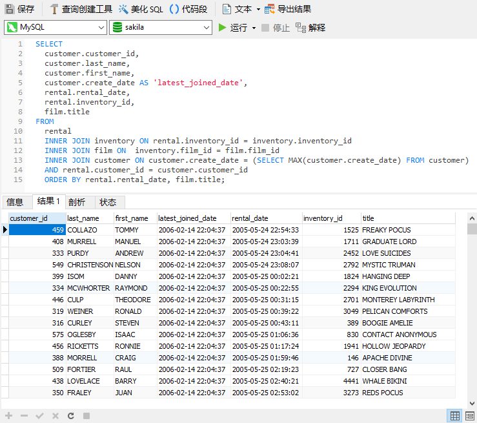This screenshot has width=477, height=423.
Task: Click the inventory_id column header
Action: [331, 218]
